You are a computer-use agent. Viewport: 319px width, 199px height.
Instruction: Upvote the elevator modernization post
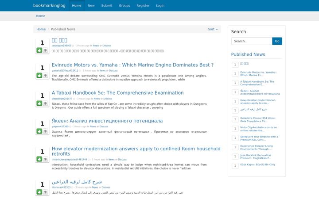(x=39, y=159)
